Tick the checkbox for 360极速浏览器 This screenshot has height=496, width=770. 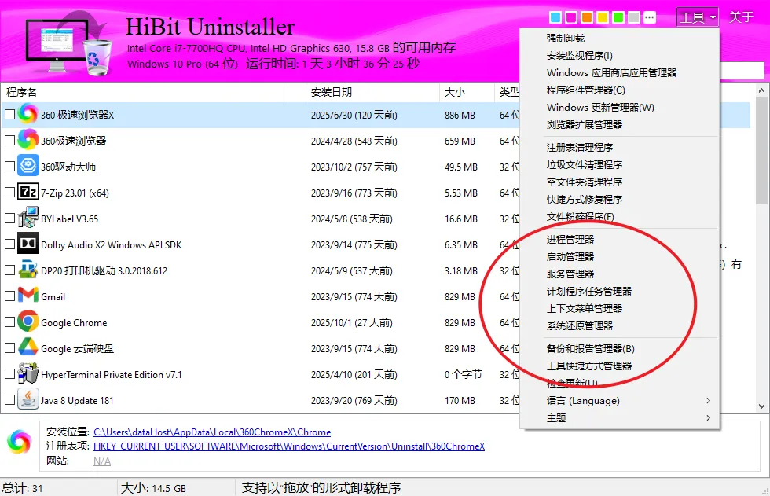pyautogui.click(x=9, y=141)
